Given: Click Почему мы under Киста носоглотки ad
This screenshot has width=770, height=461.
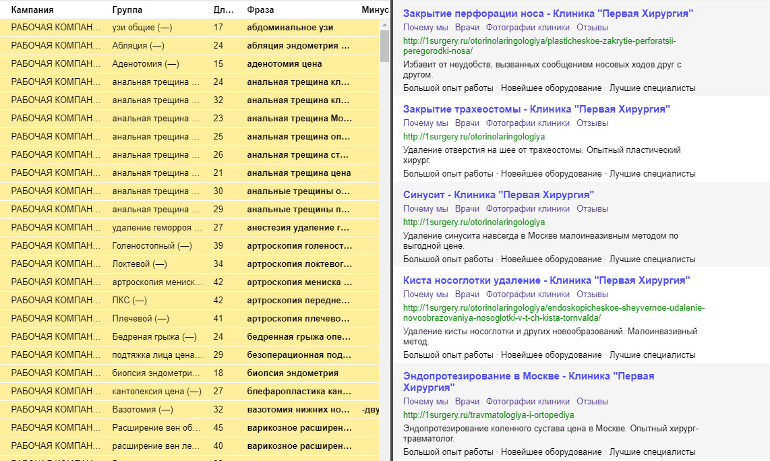Looking at the screenshot, I should 425,294.
